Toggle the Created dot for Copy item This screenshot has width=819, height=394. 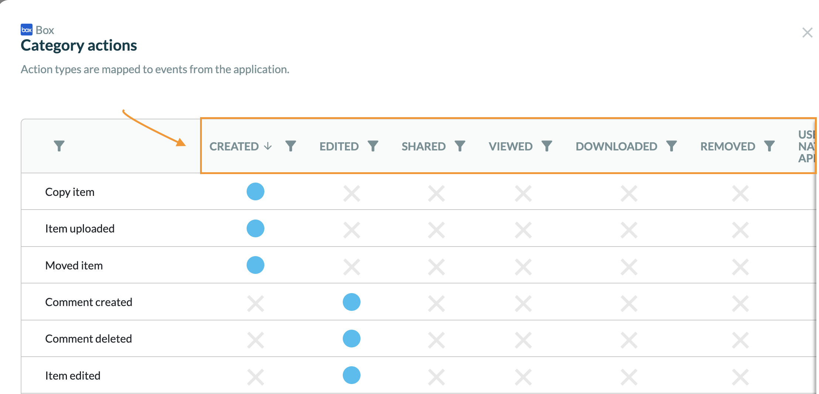(x=255, y=191)
